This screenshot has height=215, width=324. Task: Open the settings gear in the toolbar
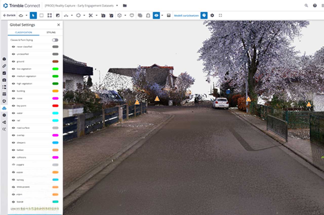coord(212,15)
